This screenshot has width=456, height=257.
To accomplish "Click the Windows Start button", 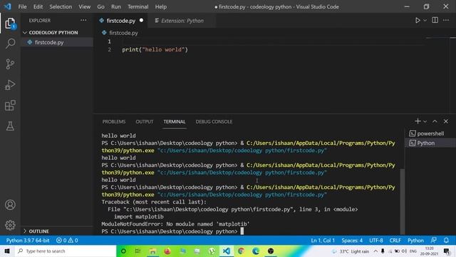I will coord(7,251).
